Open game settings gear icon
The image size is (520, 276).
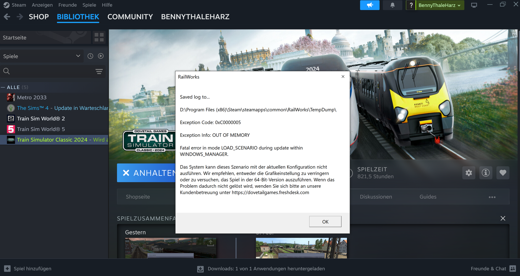(469, 173)
